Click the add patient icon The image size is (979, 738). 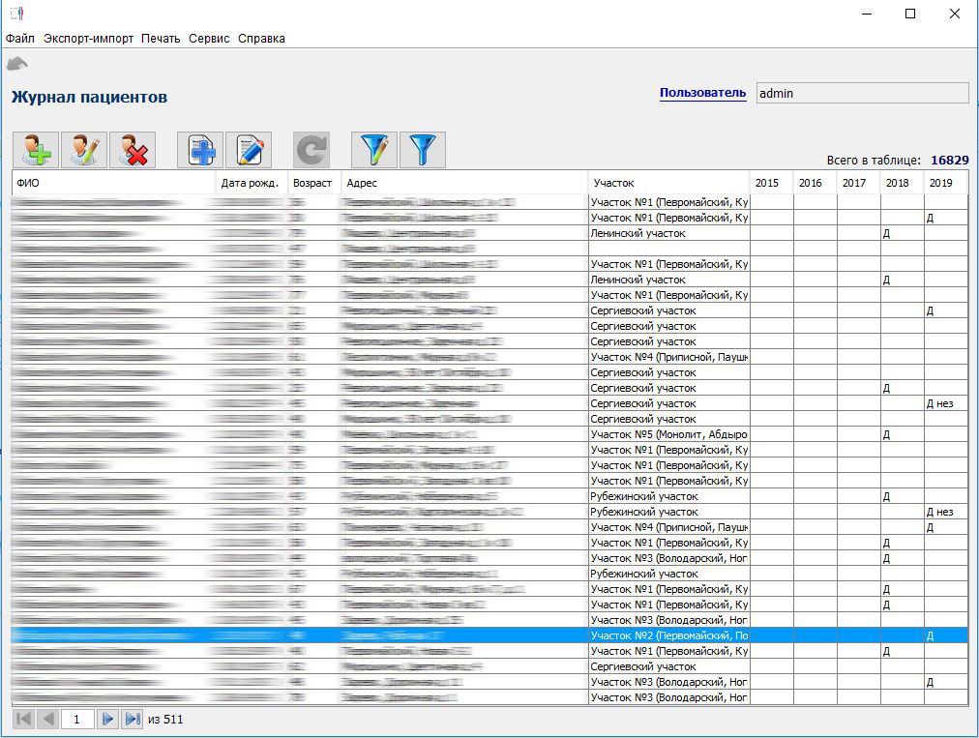point(36,150)
